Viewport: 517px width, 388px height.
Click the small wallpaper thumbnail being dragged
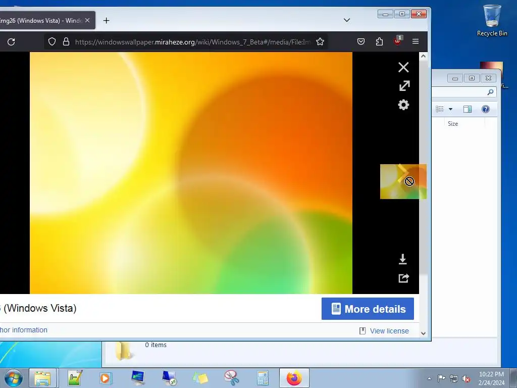[x=403, y=181]
